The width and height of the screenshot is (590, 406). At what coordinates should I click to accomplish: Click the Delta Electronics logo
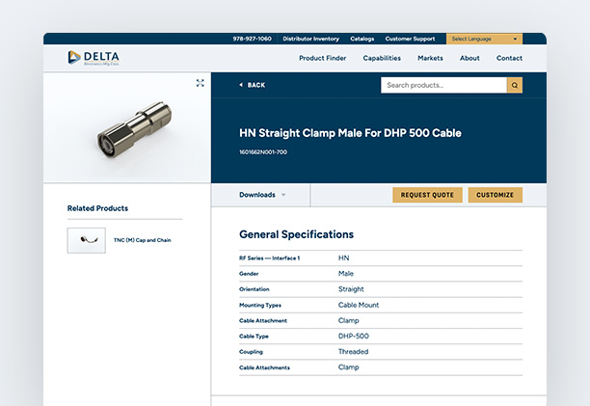(x=94, y=58)
